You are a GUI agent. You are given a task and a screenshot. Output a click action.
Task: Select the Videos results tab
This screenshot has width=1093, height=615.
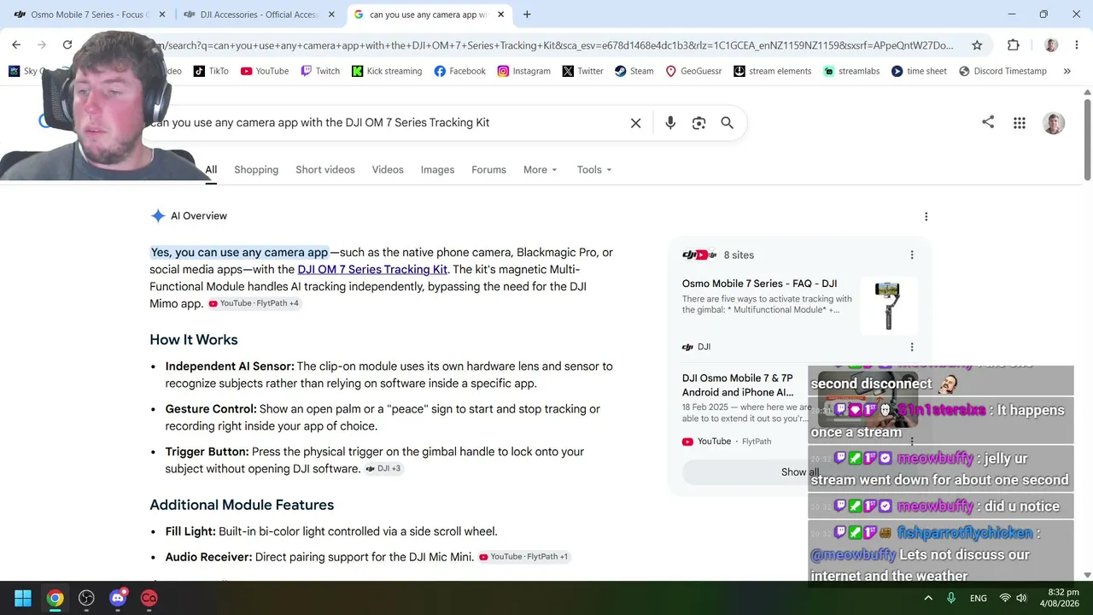(x=388, y=170)
